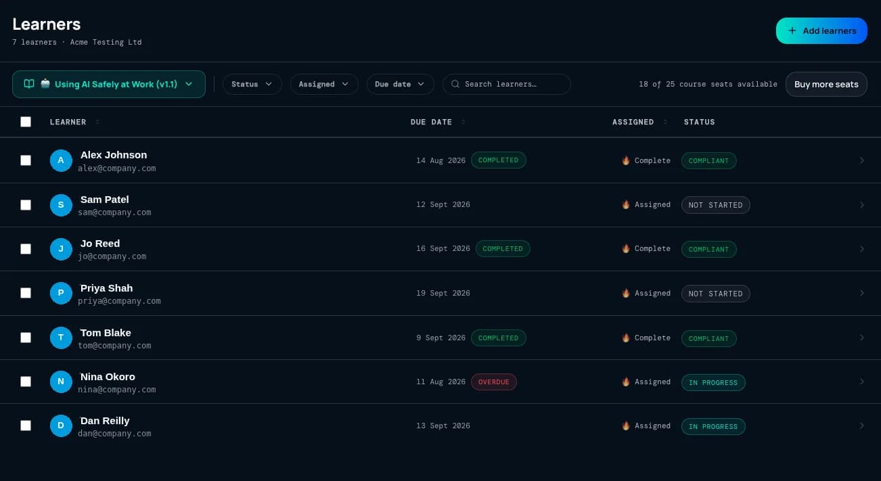Open the Using AI Safely at Work course dropdown

(x=109, y=84)
